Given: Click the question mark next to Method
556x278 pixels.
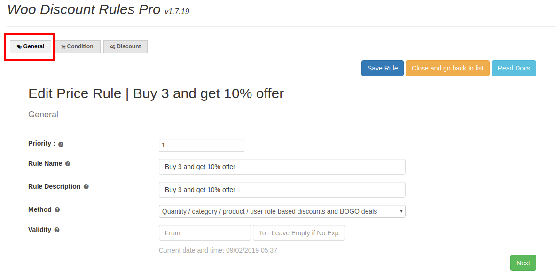Looking at the screenshot, I should pyautogui.click(x=57, y=210).
